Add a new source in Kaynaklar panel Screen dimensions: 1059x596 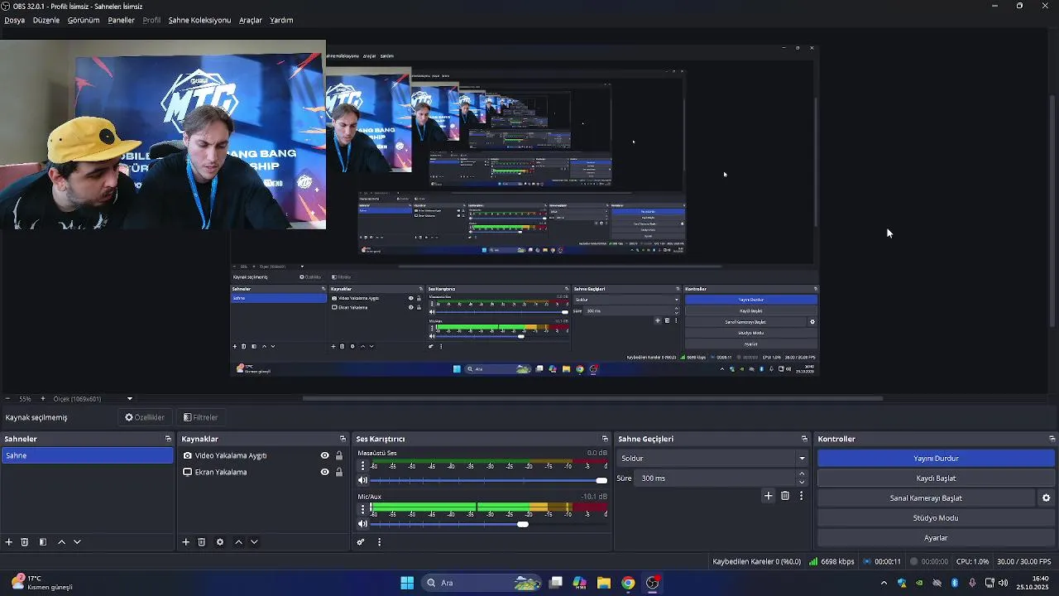(186, 542)
